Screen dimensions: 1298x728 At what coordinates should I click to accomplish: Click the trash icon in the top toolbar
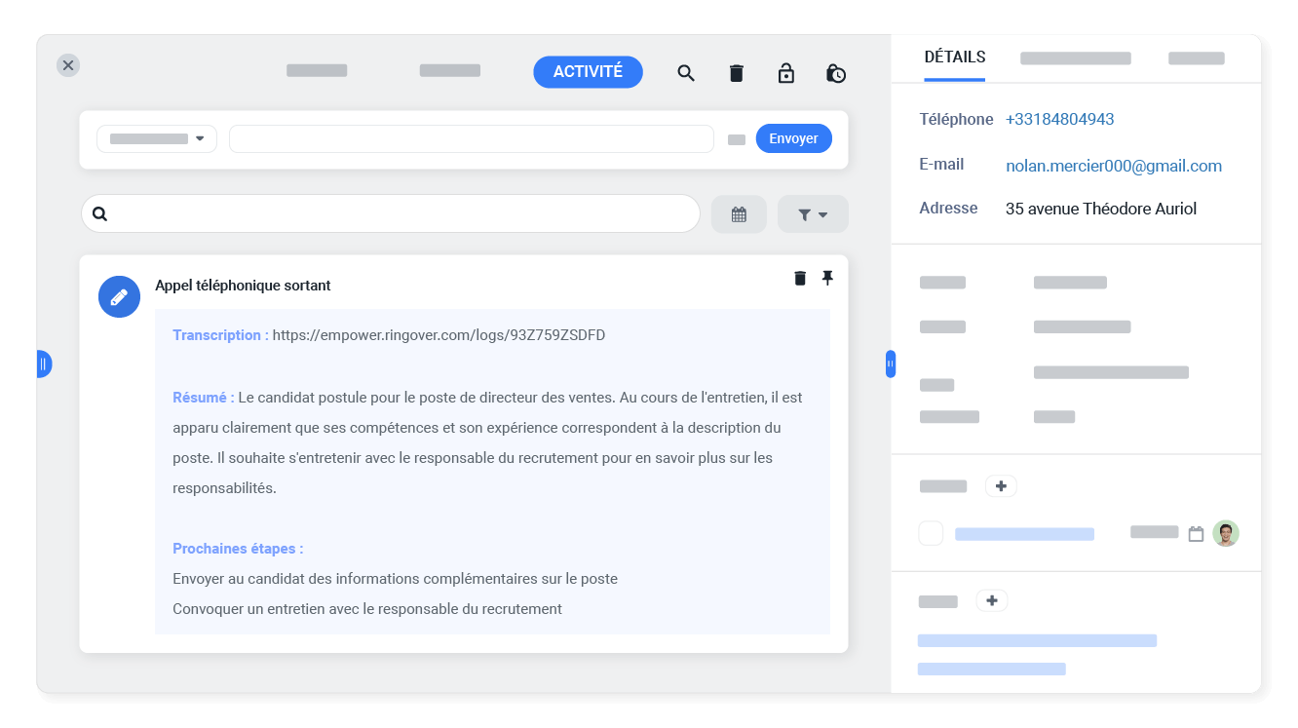pyautogui.click(x=736, y=72)
